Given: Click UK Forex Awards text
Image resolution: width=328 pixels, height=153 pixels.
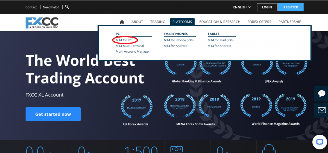Looking at the screenshot, I should click(136, 124).
